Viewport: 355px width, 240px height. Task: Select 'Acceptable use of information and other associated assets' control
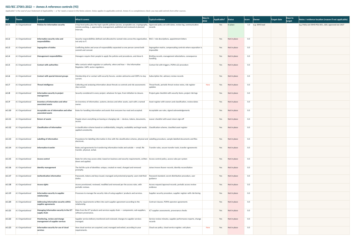(56, 113)
